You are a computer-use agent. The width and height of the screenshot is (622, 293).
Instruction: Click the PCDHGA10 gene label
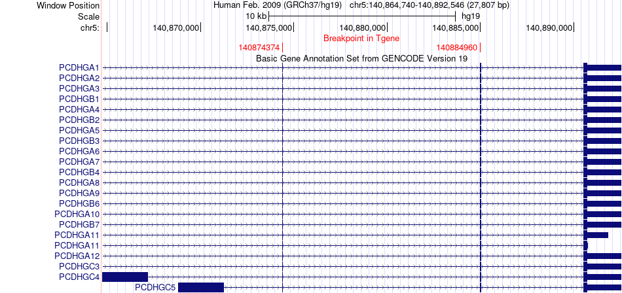click(x=77, y=214)
